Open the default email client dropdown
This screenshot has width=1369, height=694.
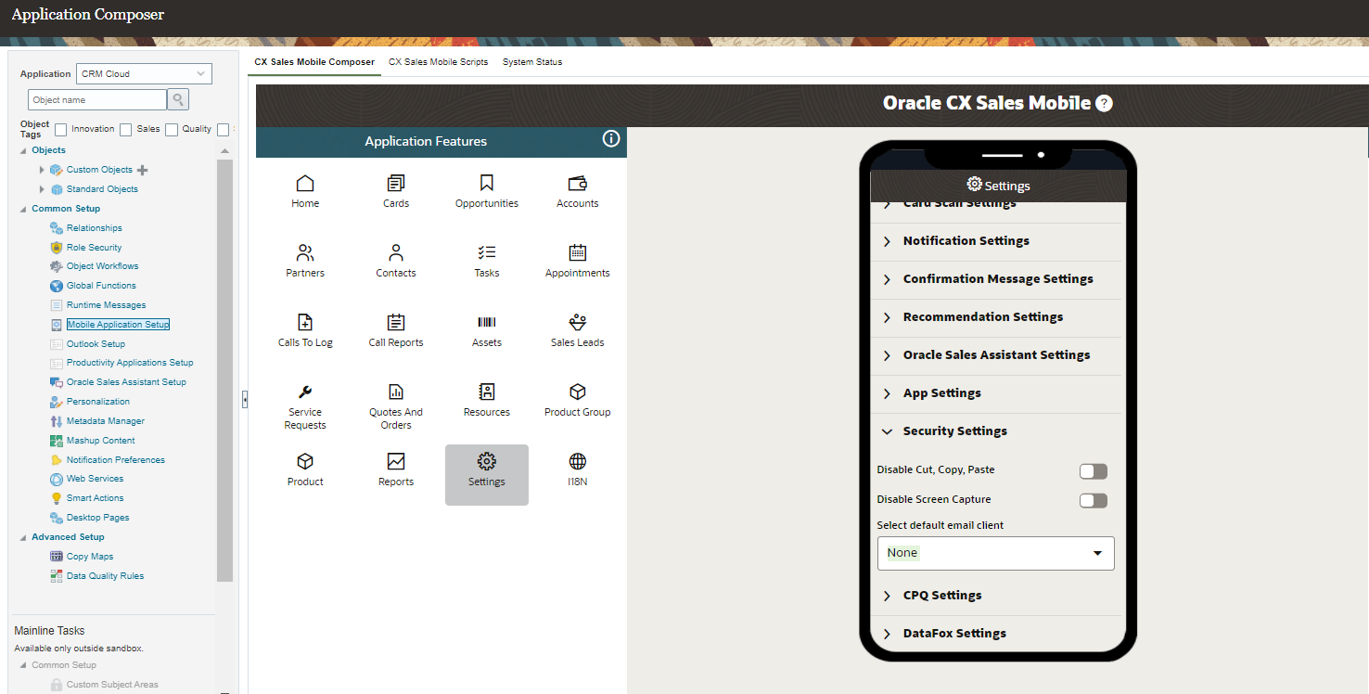pyautogui.click(x=996, y=553)
